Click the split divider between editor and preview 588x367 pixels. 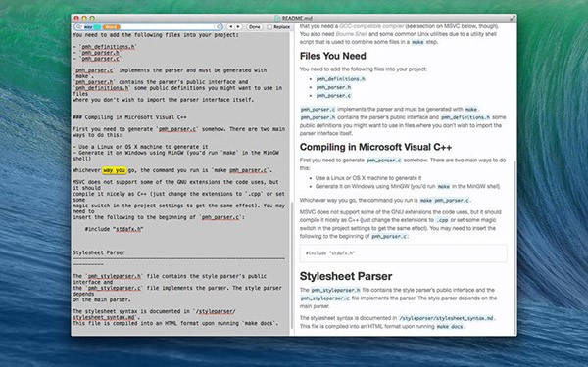pos(294,179)
